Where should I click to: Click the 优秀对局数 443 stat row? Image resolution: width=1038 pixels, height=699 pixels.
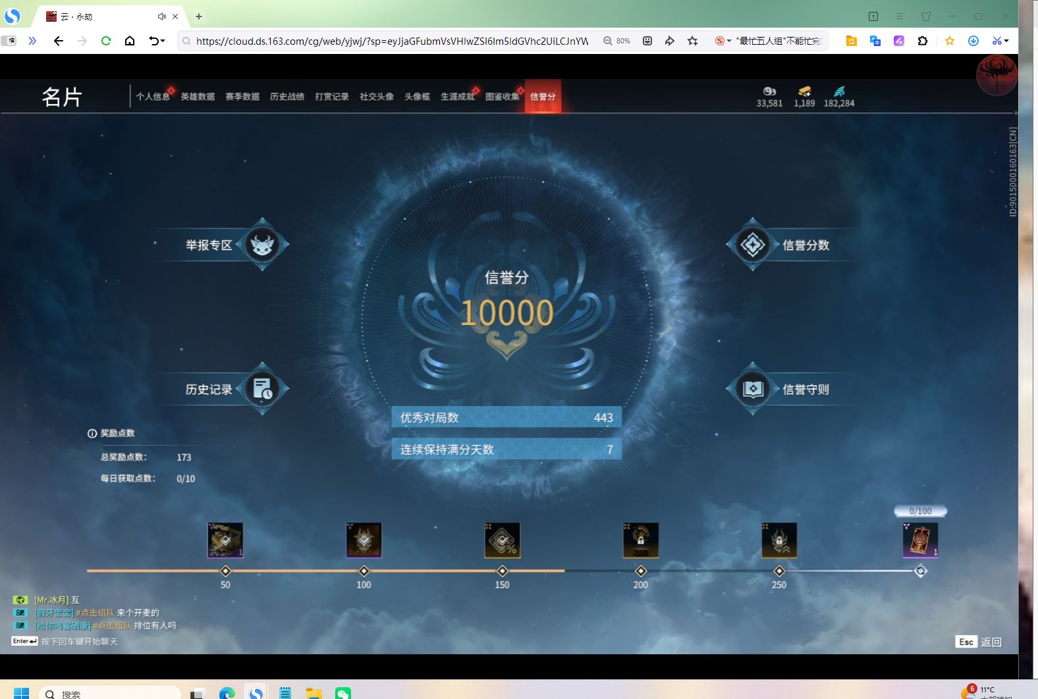coord(506,417)
